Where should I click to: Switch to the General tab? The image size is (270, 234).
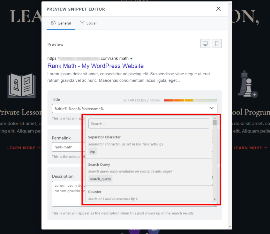tap(61, 23)
